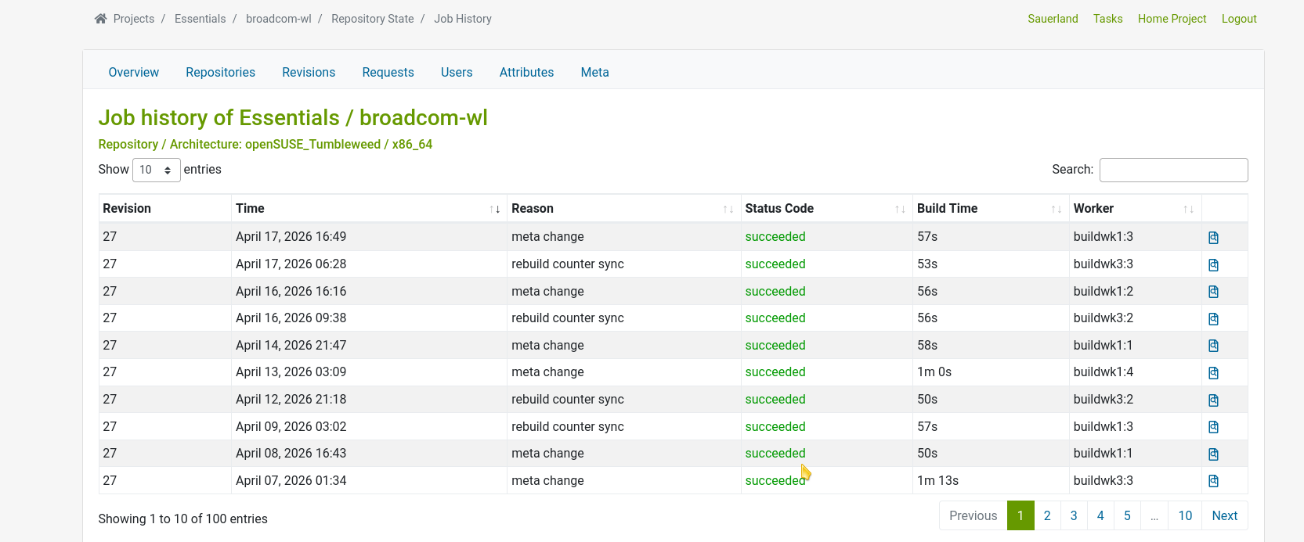
Task: Go to the Next page of results
Action: click(x=1224, y=515)
